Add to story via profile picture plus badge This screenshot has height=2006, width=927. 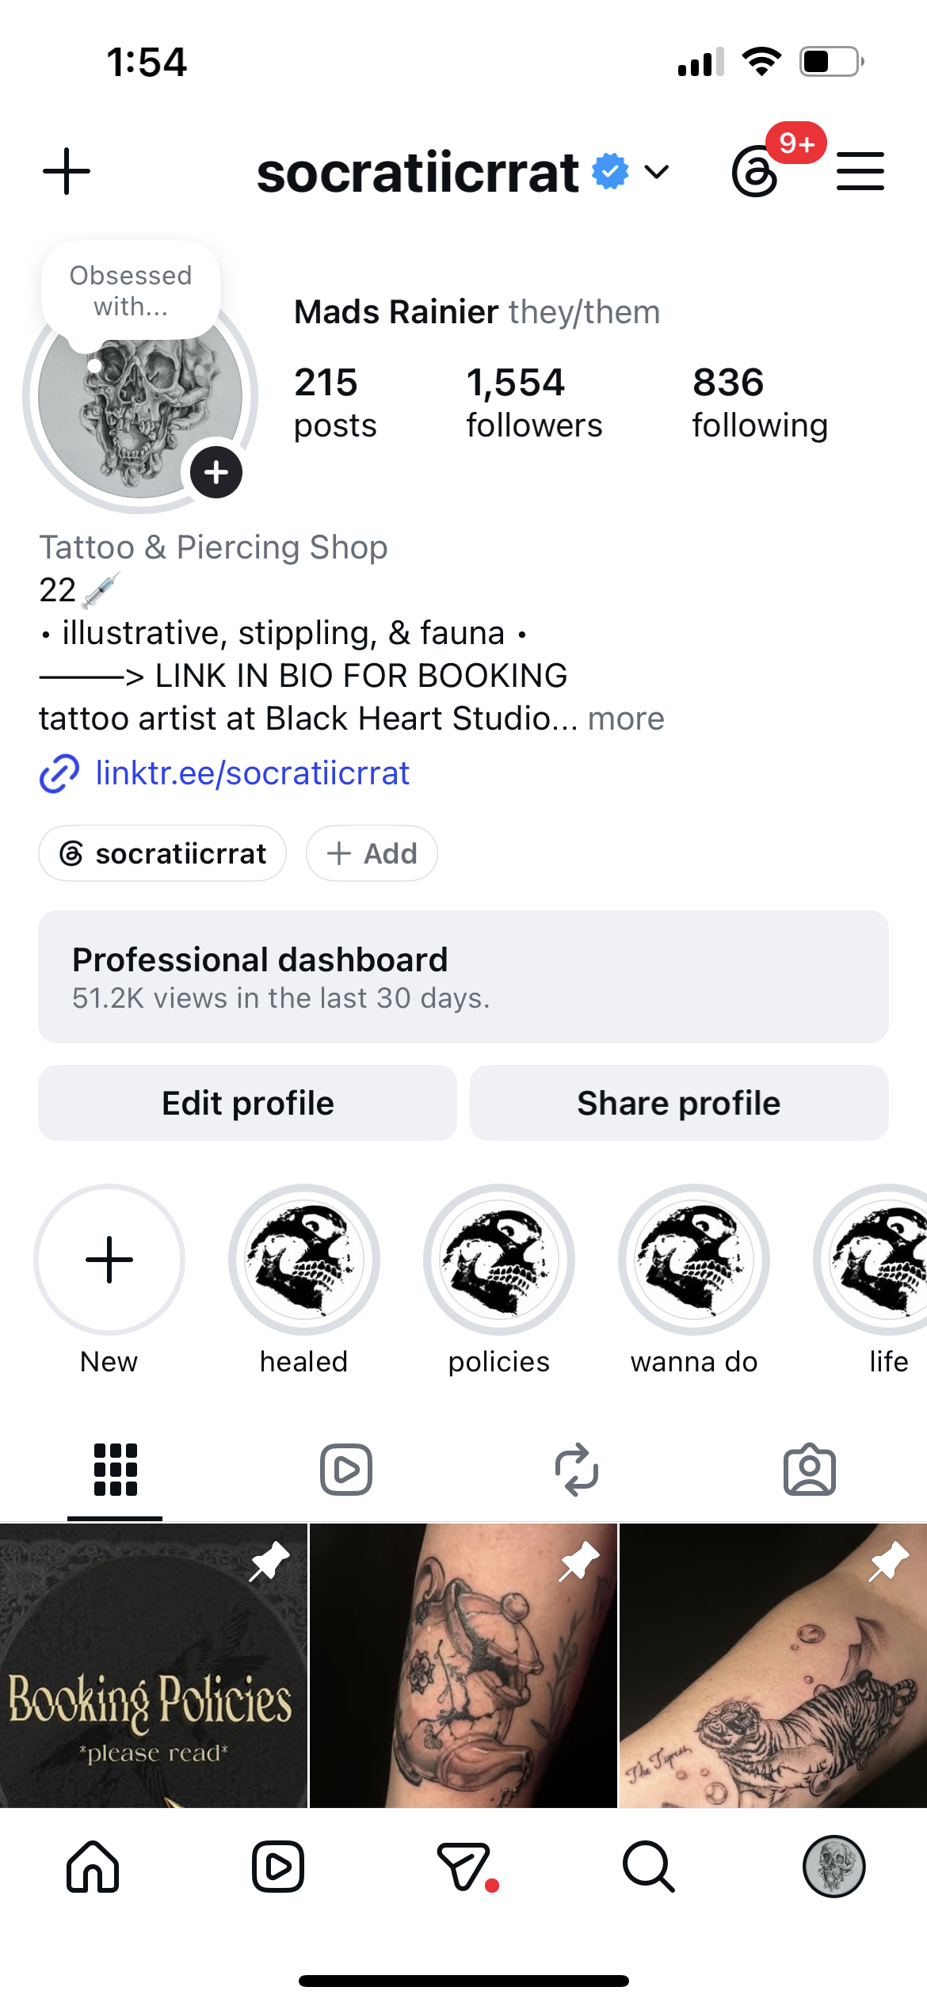[216, 473]
